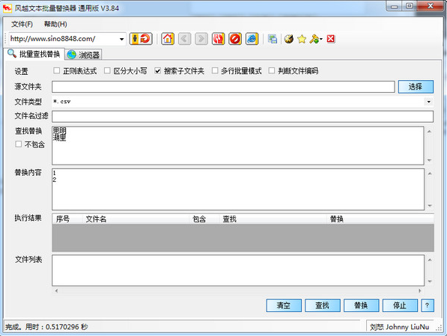Open the 文件类型 *.csv dropdown
Image resolution: width=447 pixels, height=336 pixels.
tap(429, 102)
